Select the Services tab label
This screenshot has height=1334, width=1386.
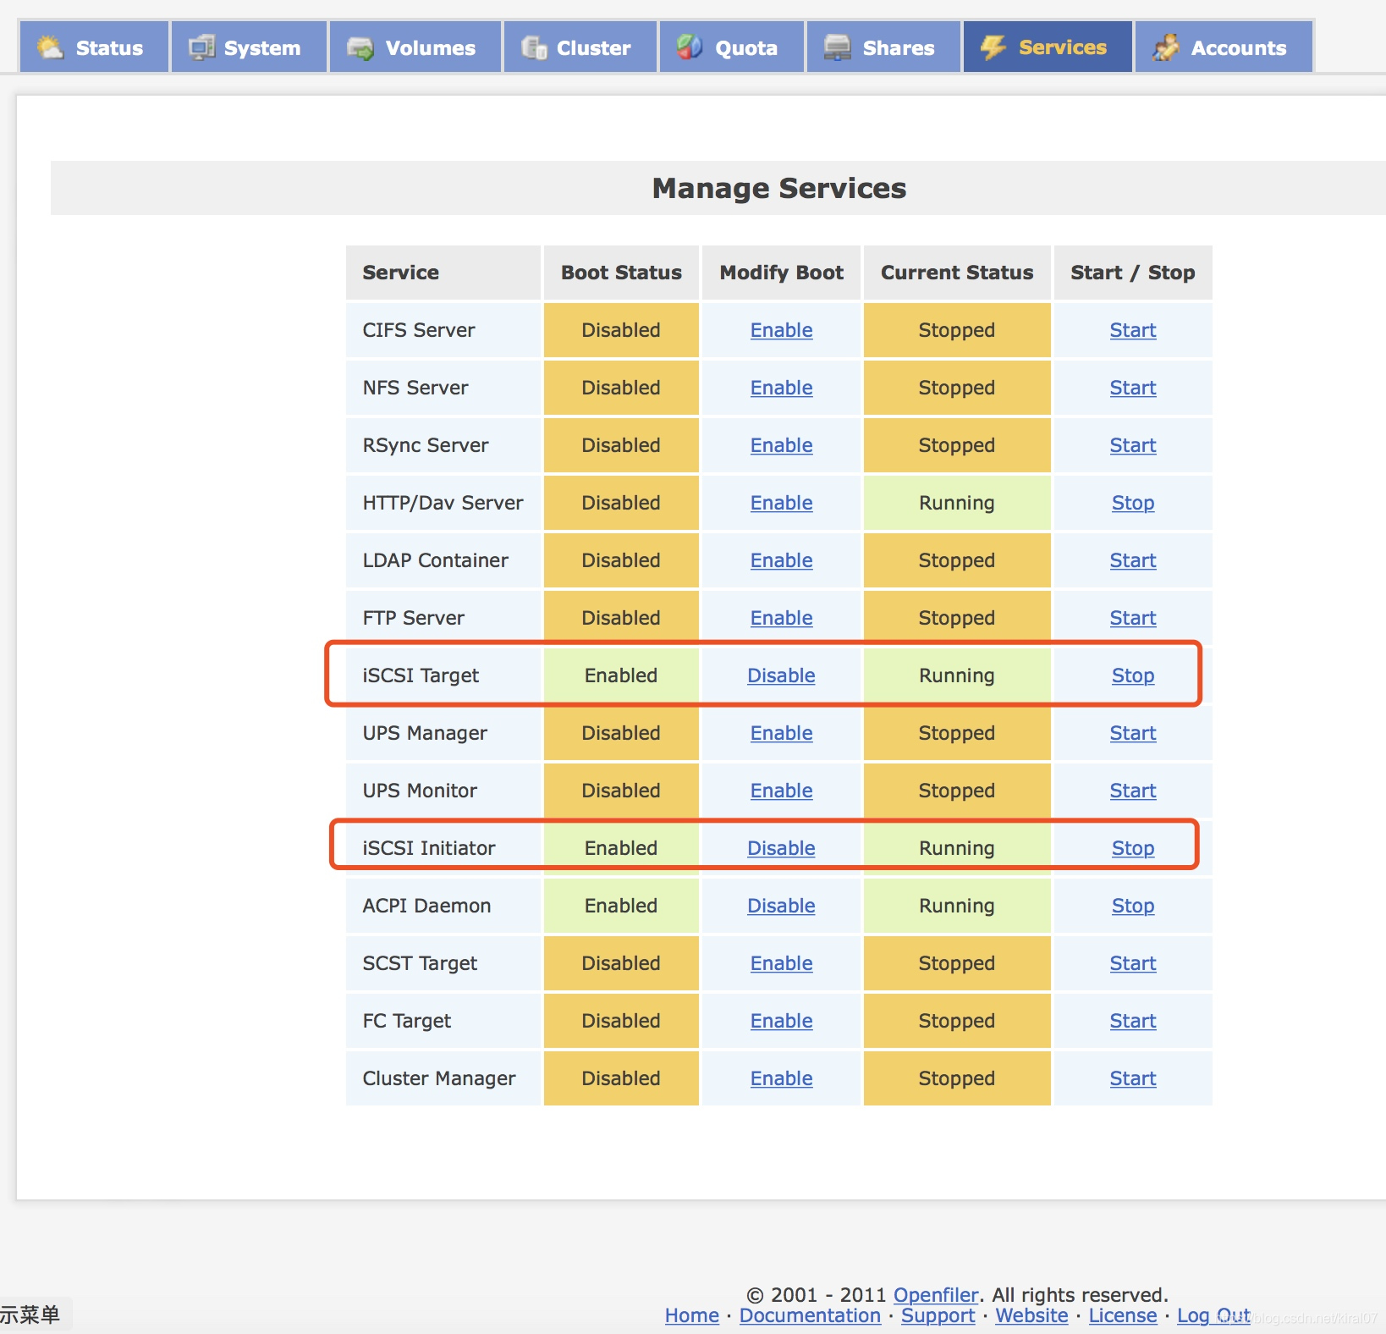[x=1063, y=47]
